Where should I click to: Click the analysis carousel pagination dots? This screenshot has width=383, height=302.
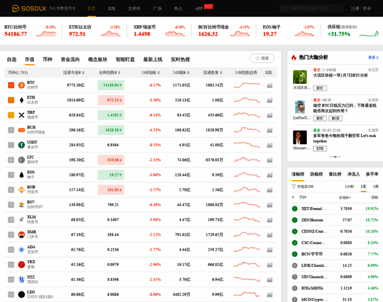(335, 157)
